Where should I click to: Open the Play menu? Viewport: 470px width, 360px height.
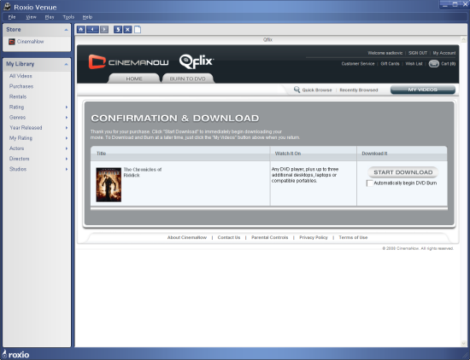point(50,17)
